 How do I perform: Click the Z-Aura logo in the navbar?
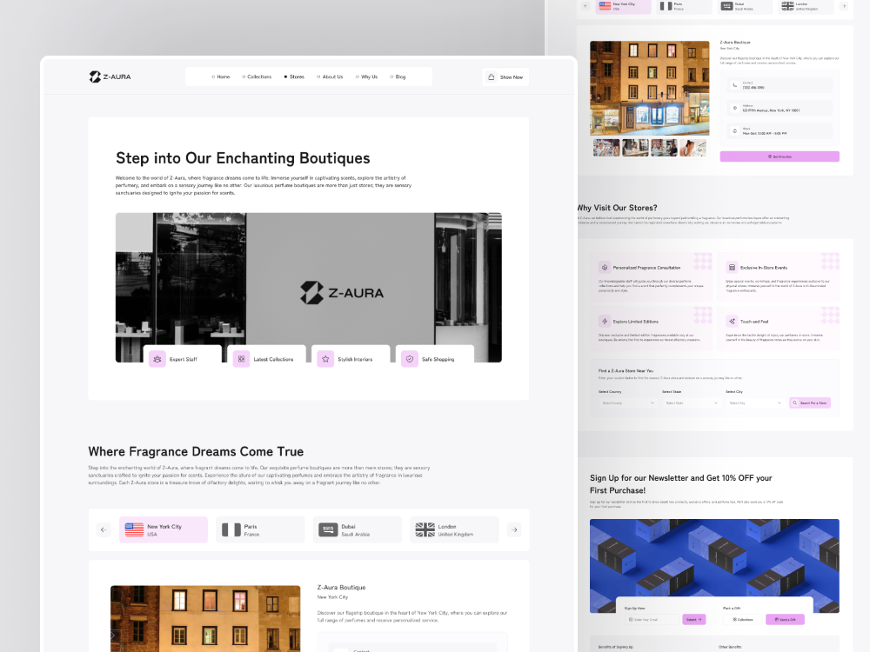coord(110,77)
